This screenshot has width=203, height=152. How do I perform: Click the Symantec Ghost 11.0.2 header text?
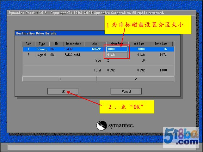coord(27,13)
